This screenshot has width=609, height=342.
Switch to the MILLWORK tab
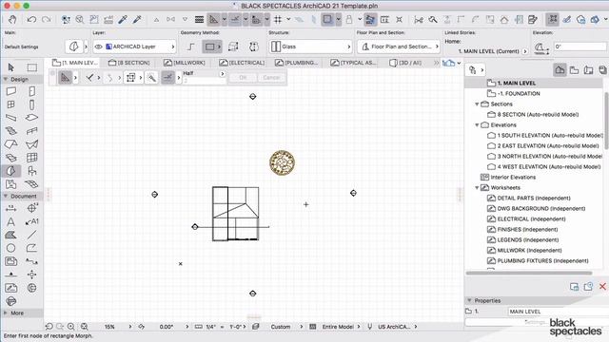185,63
